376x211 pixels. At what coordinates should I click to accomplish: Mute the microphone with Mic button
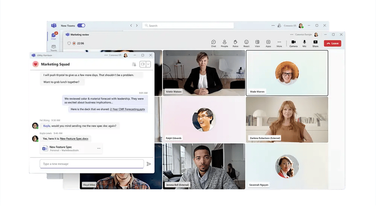click(x=304, y=44)
